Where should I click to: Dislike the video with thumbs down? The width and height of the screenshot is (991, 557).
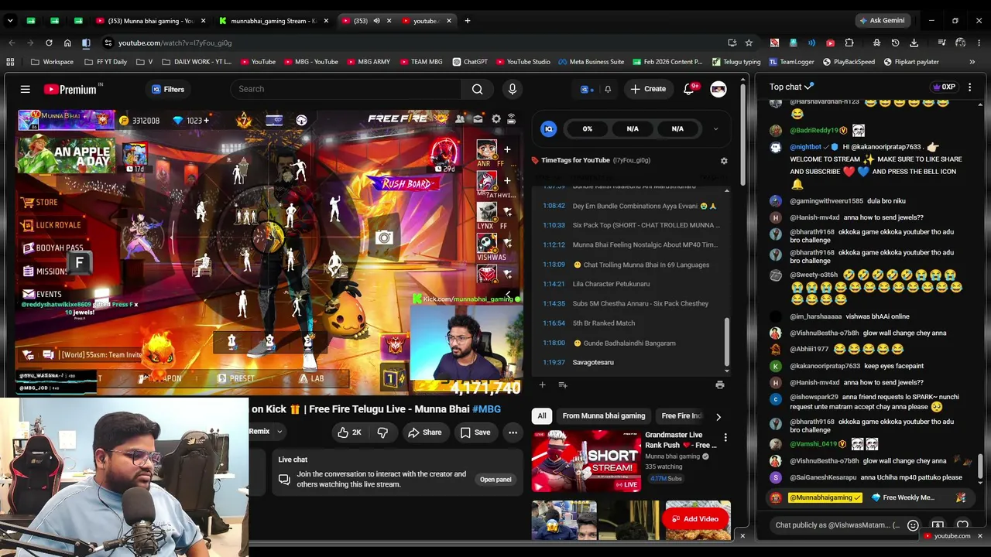tap(382, 432)
